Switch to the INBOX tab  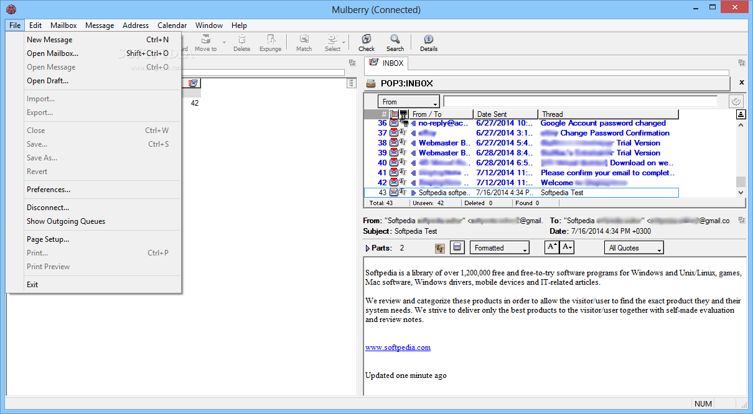point(386,63)
